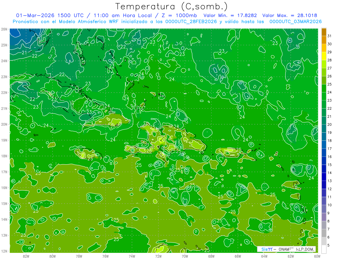Click the legend value 28
This screenshot has height=260, width=337.
[329, 60]
